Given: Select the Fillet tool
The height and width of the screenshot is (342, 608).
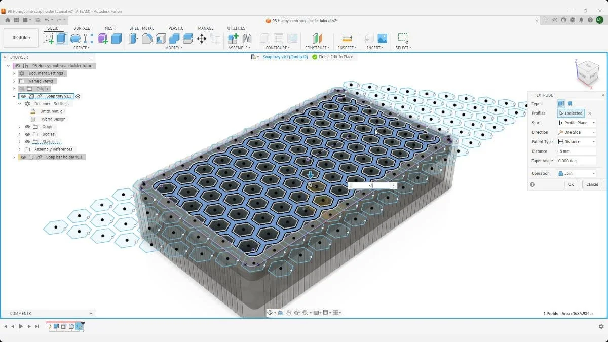Looking at the screenshot, I should (x=147, y=39).
